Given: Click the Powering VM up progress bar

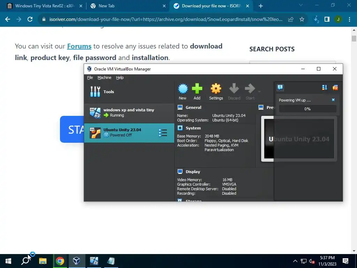Looking at the screenshot, I should [x=307, y=109].
